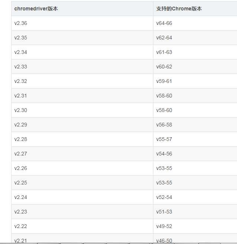Click on the v51-53 cell
237x244 pixels.
195,212
